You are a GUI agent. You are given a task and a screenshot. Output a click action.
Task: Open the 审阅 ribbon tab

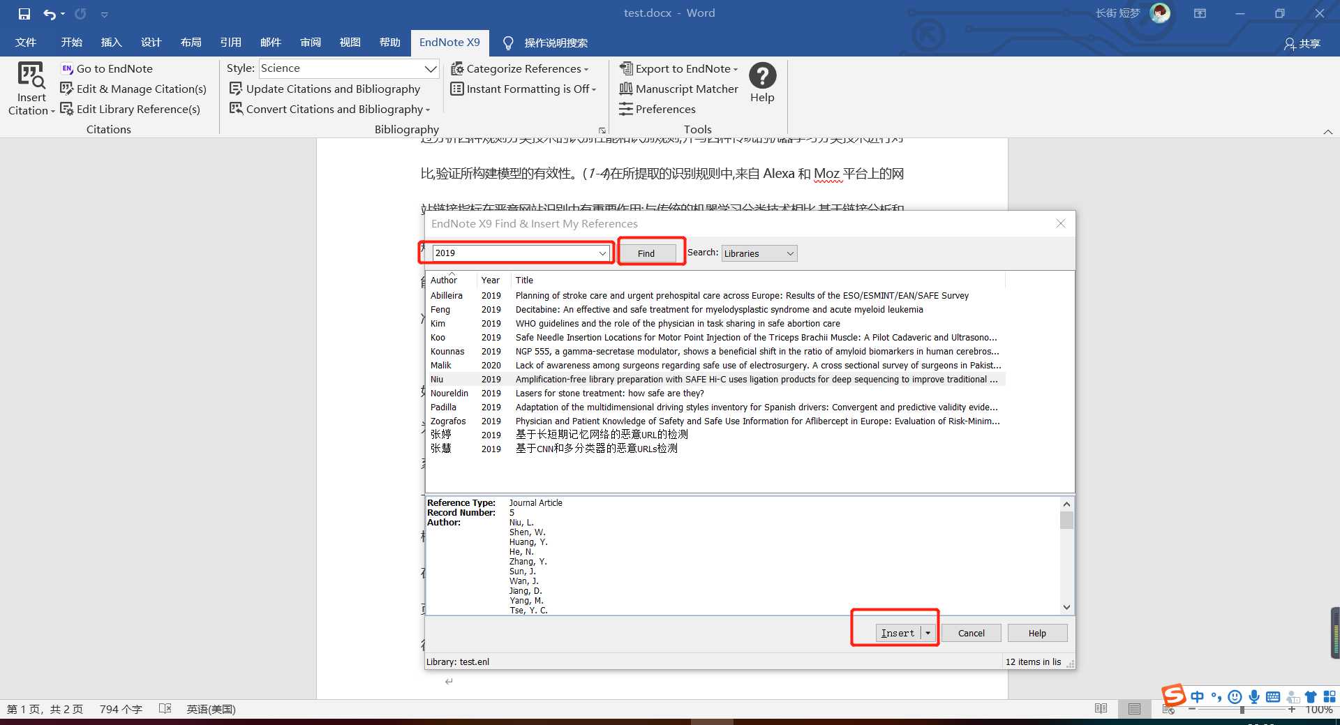[310, 43]
